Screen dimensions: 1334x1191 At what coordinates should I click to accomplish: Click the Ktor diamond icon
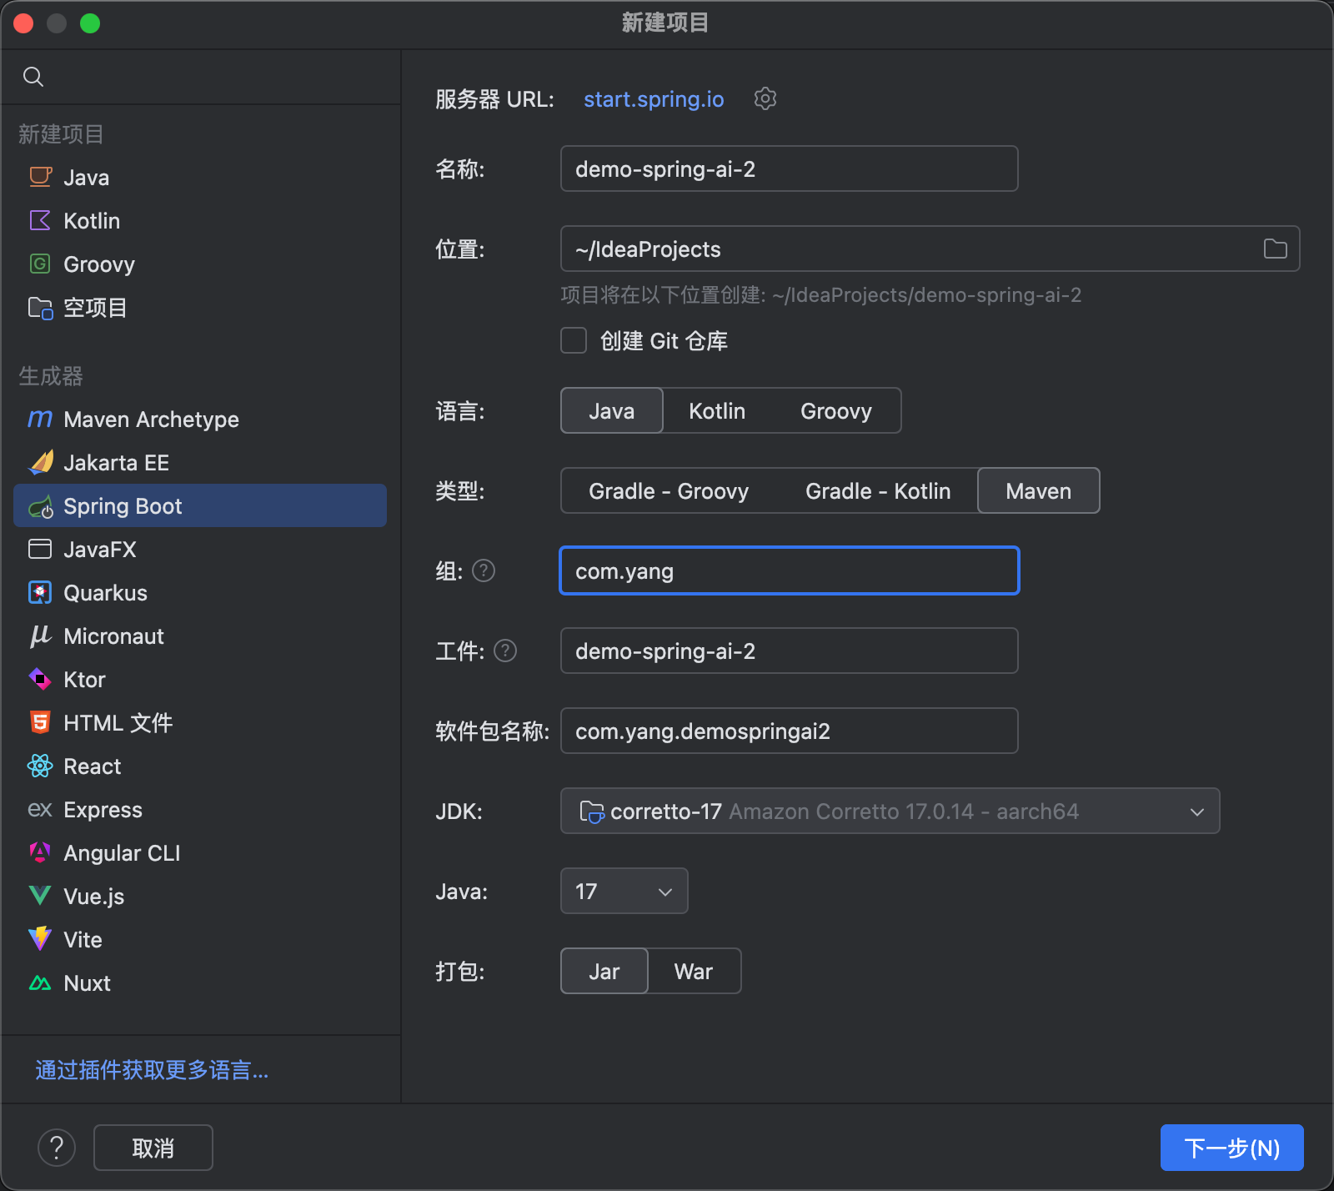(x=40, y=679)
